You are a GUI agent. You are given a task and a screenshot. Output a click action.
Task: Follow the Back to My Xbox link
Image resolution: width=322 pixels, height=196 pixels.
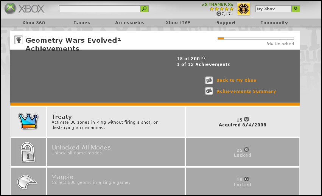[236, 80]
